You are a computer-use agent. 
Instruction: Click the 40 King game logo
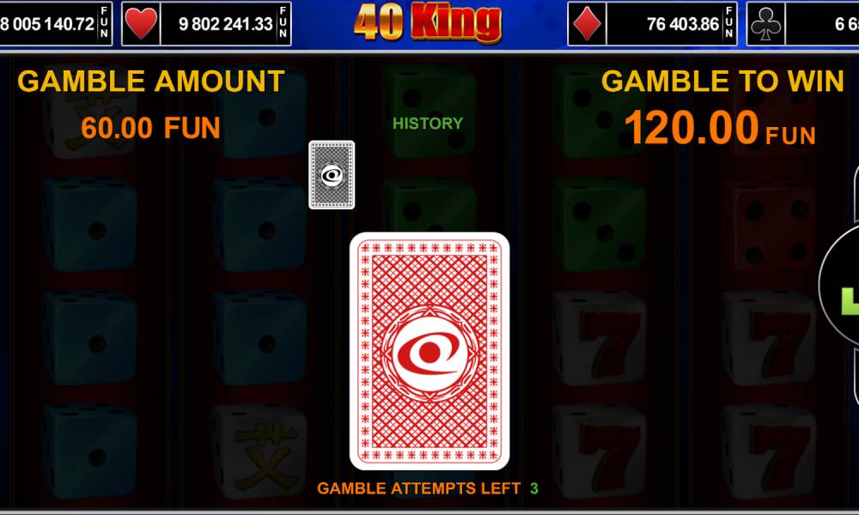427,23
